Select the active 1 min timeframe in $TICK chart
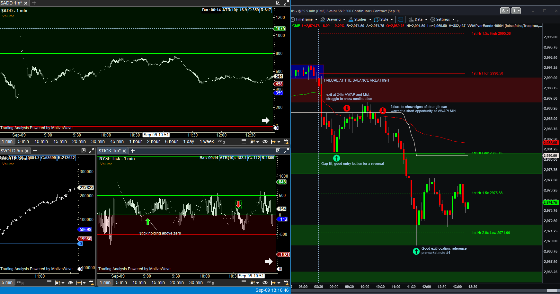The image size is (560, 294). (x=105, y=283)
